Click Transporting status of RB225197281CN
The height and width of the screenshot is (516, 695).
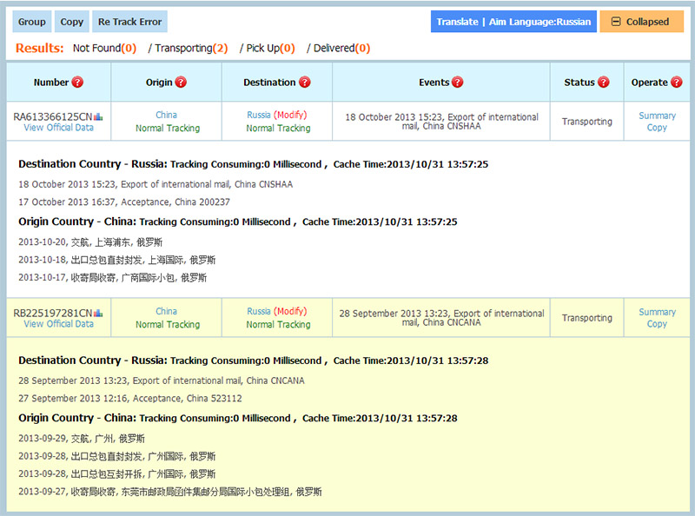(x=587, y=318)
